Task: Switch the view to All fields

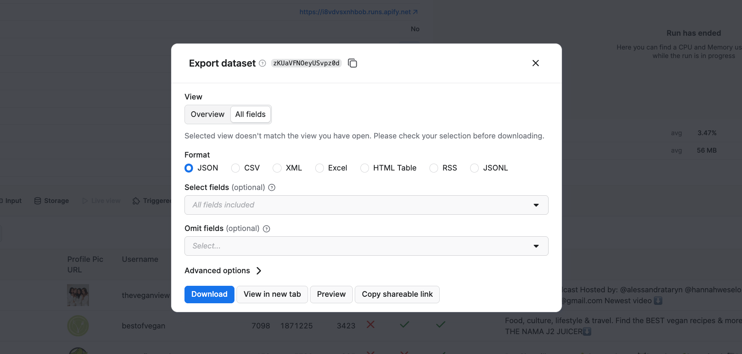Action: (250, 114)
